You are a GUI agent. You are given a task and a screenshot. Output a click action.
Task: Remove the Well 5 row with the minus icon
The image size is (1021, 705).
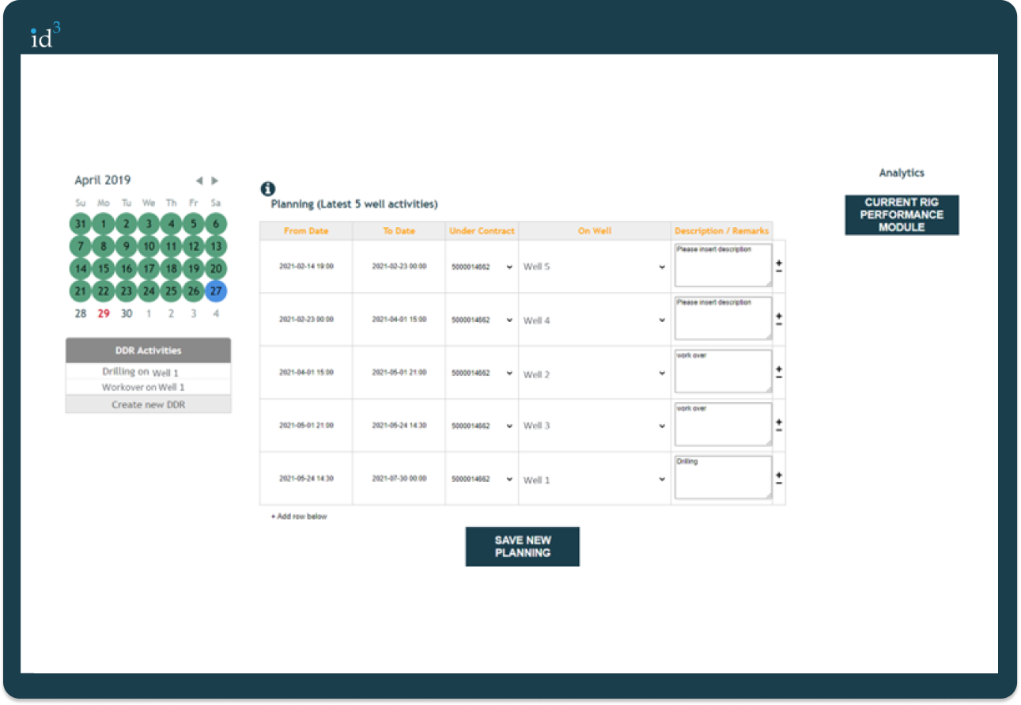(x=779, y=271)
